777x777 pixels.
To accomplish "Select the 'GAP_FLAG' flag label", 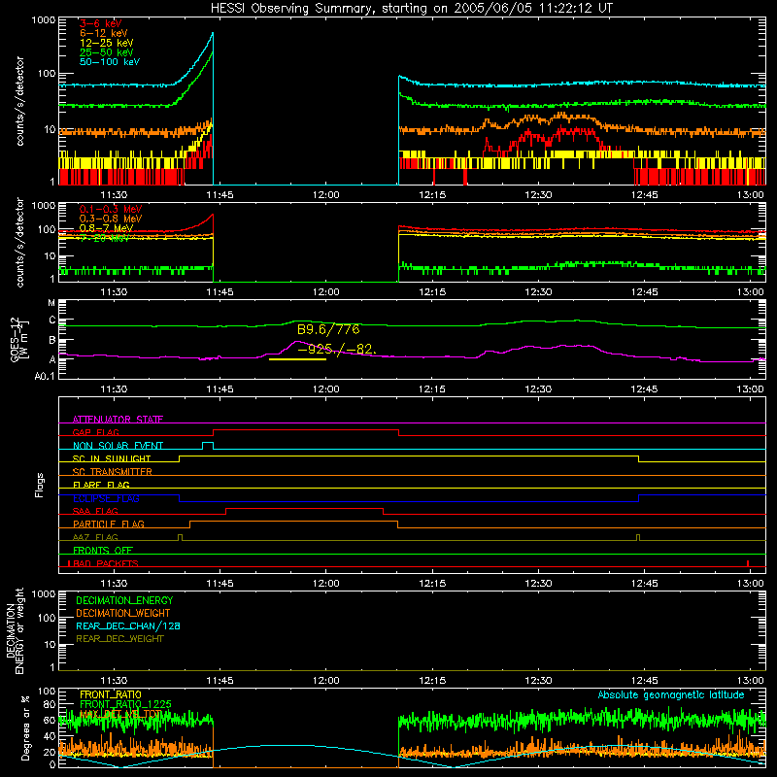I will (x=95, y=432).
